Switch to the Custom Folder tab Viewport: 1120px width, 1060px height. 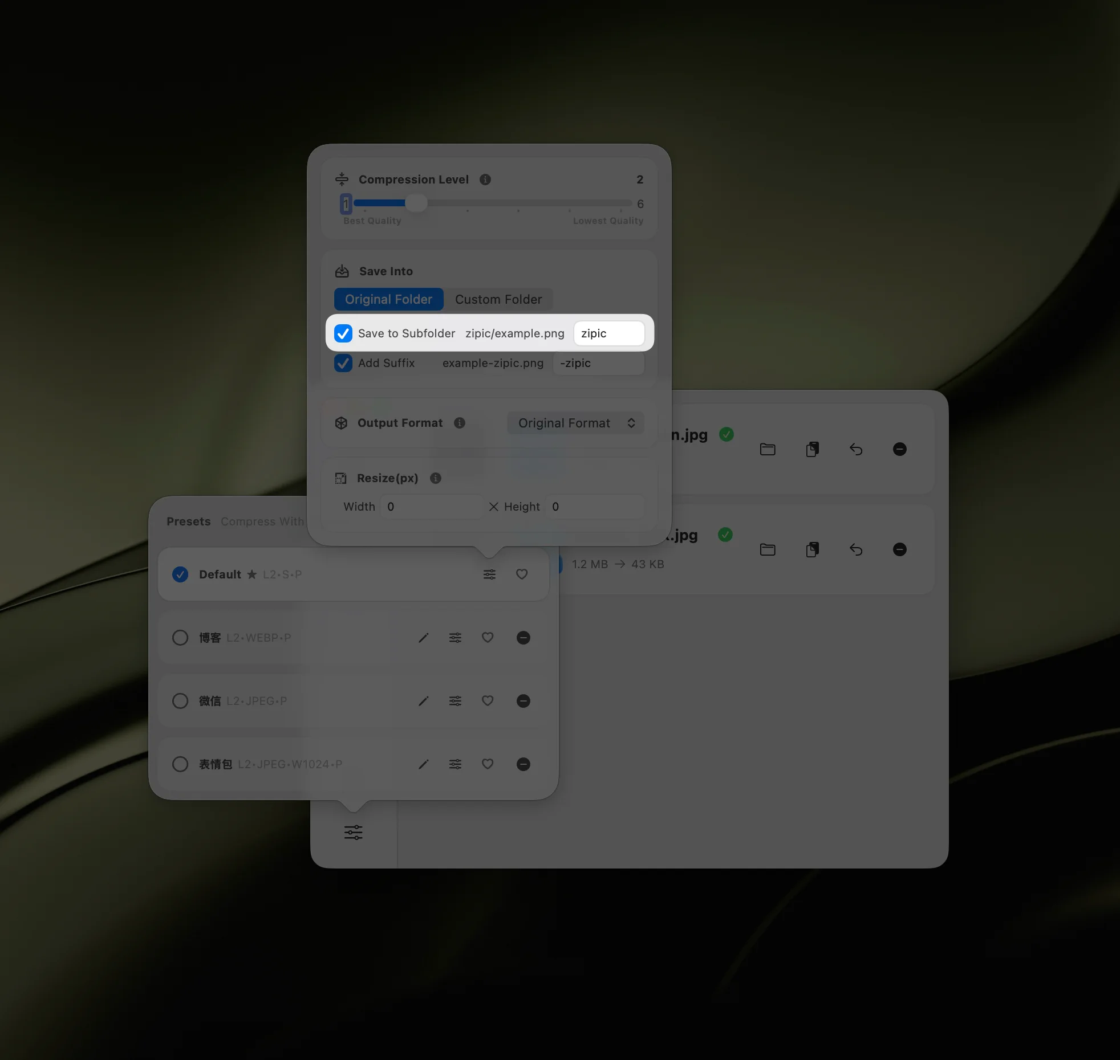pyautogui.click(x=498, y=299)
